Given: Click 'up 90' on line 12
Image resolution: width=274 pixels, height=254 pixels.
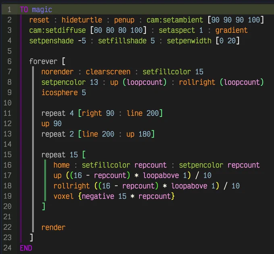Looking at the screenshot, I should [52, 124].
